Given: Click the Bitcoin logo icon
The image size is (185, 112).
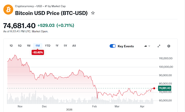Looking at the screenshot, I should (8, 10).
